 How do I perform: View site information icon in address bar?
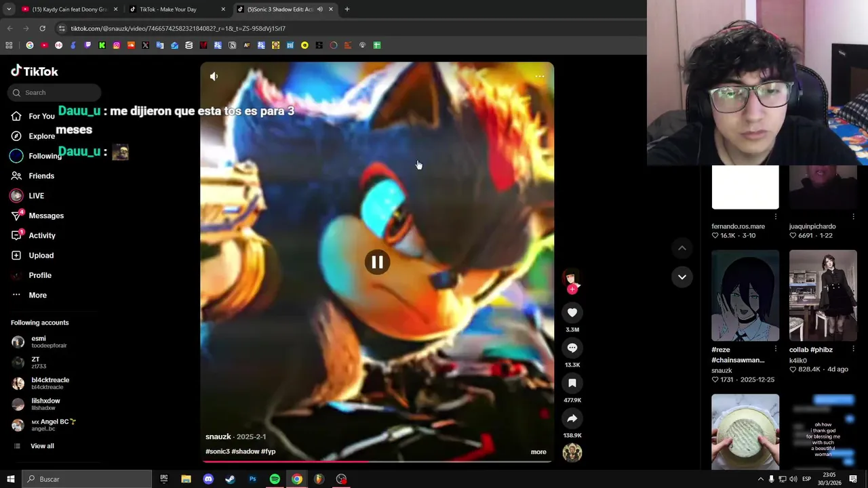click(62, 28)
